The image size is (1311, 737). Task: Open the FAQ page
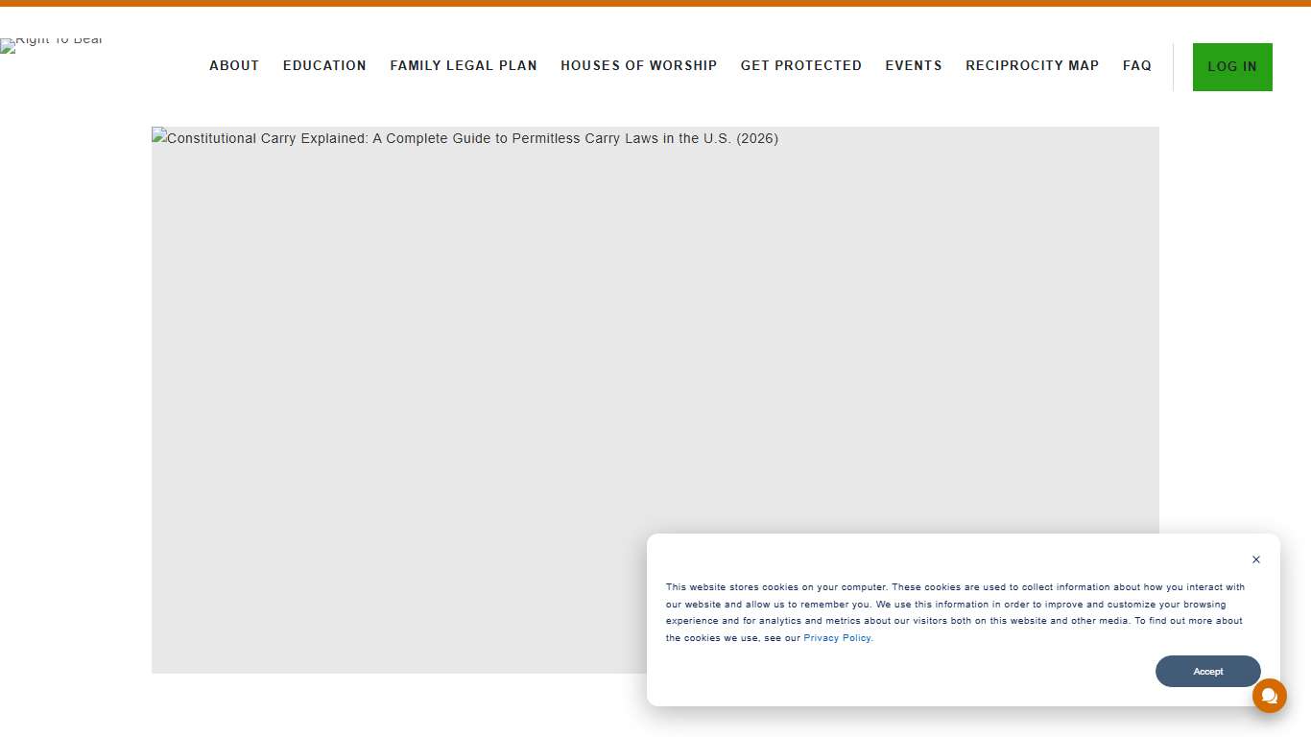click(1136, 65)
